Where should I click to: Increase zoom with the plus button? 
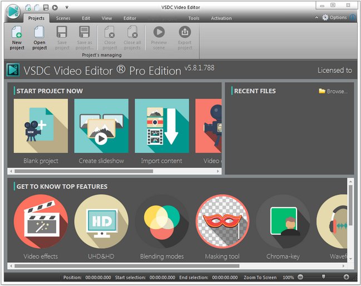click(x=347, y=277)
